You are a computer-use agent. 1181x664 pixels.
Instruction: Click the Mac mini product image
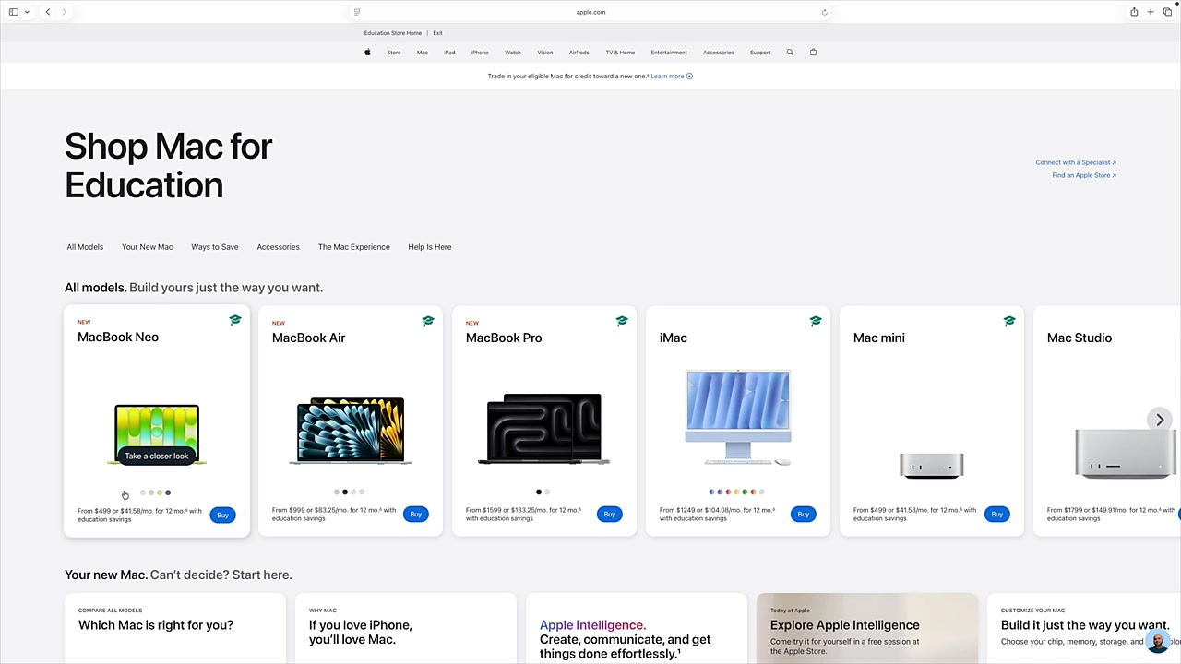pos(931,465)
